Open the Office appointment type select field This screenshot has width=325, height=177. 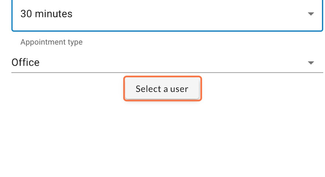click(x=167, y=63)
